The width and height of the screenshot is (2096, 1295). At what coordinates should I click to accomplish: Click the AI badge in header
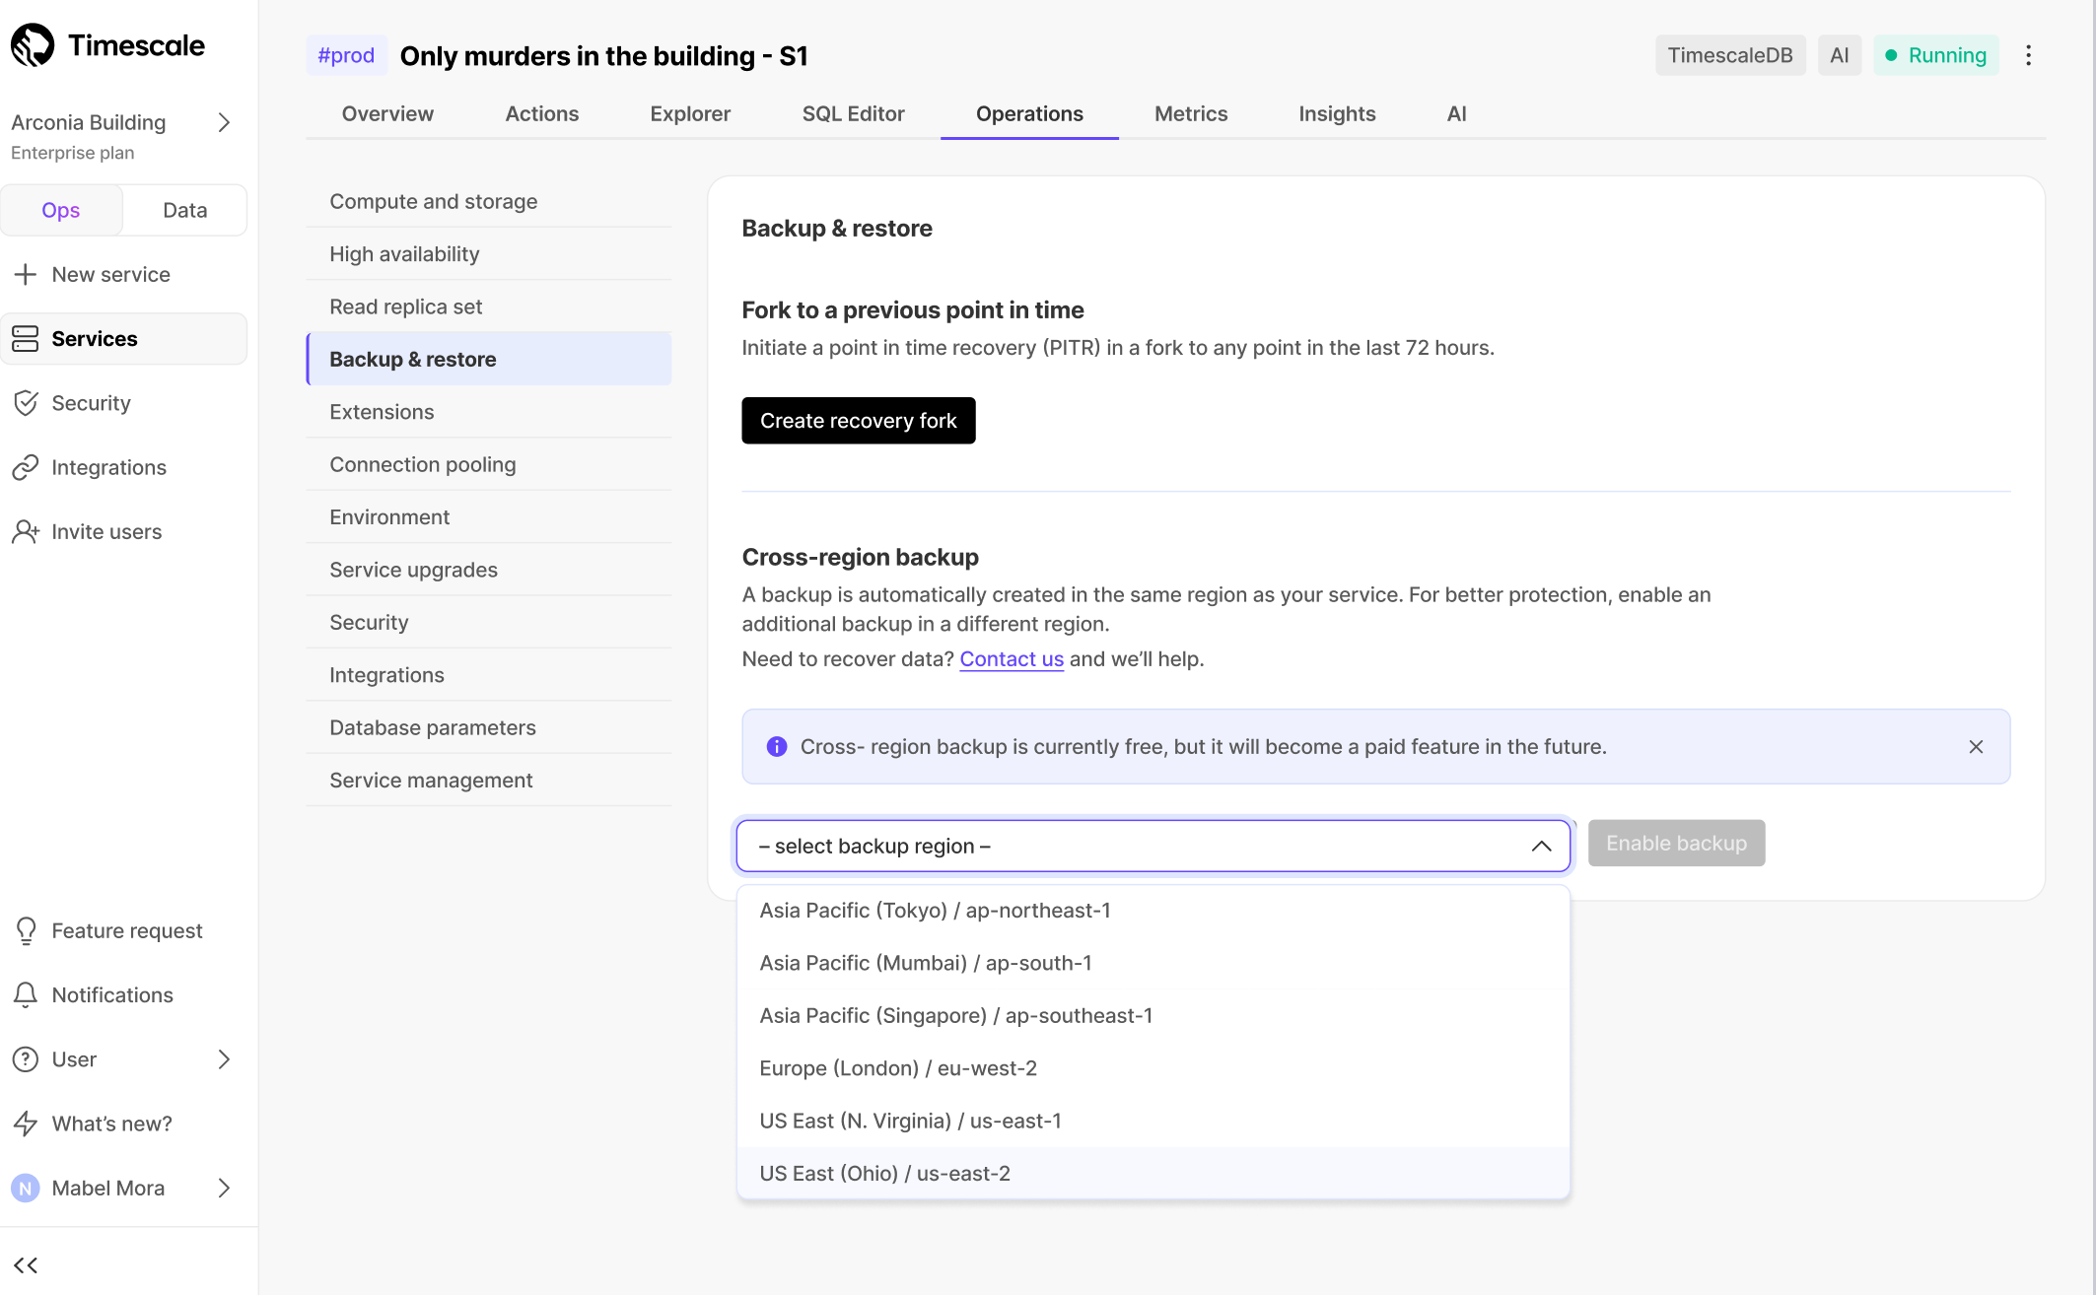(1840, 55)
